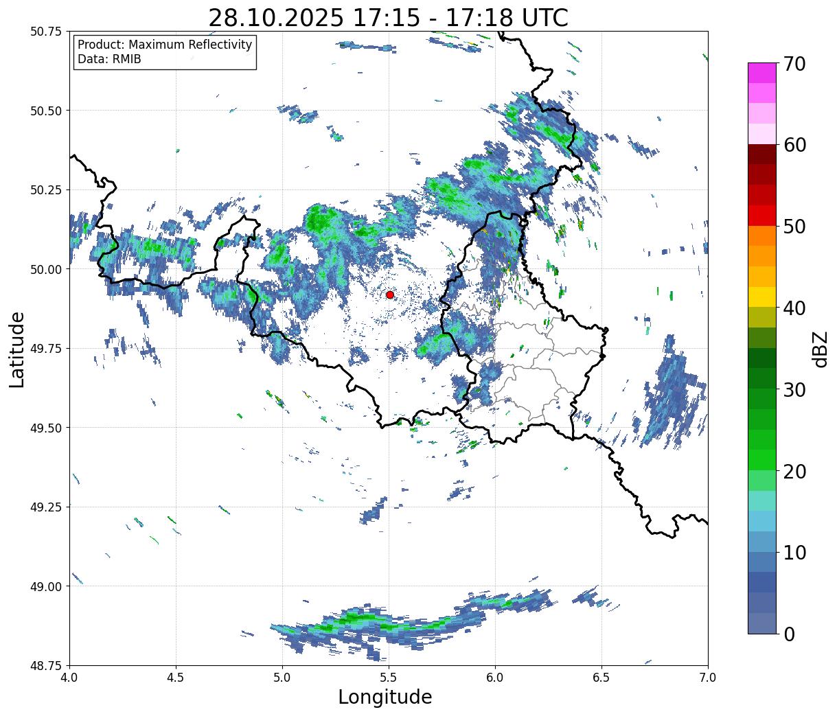
Task: Click the plot title with date and time
Action: pos(388,17)
